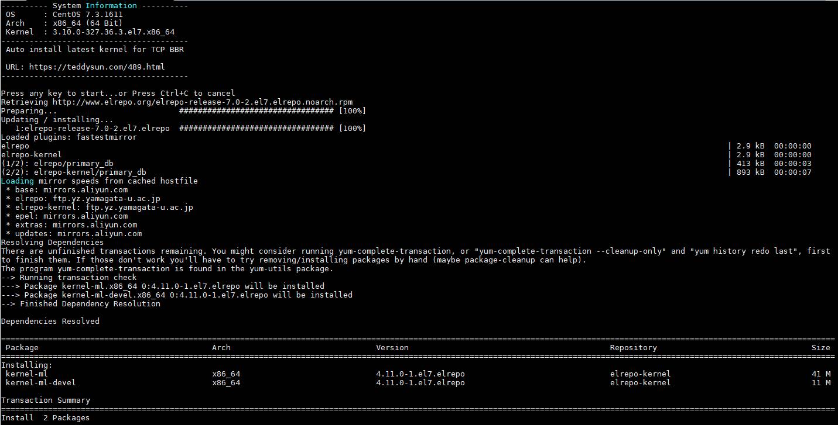The width and height of the screenshot is (838, 425).
Task: Click the '893 kB' download size
Action: (x=751, y=172)
